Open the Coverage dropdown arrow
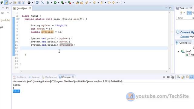 point(66,2)
